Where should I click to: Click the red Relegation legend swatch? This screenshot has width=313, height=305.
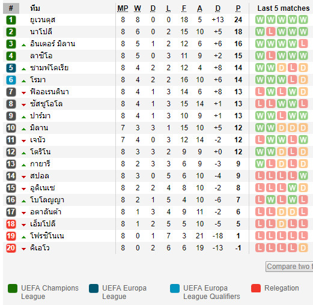256,288
